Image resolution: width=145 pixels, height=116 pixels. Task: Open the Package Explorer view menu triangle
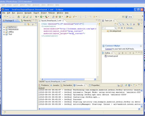pyautogui.click(x=36, y=24)
